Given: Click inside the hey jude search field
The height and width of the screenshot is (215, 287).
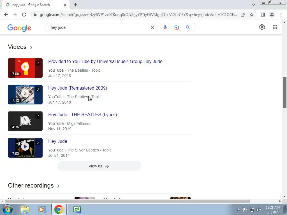Looking at the screenshot, I should tap(99, 27).
